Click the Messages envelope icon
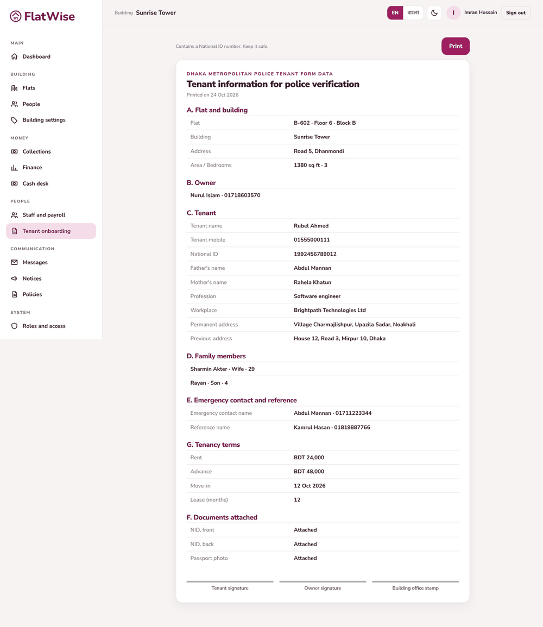 pyautogui.click(x=15, y=262)
